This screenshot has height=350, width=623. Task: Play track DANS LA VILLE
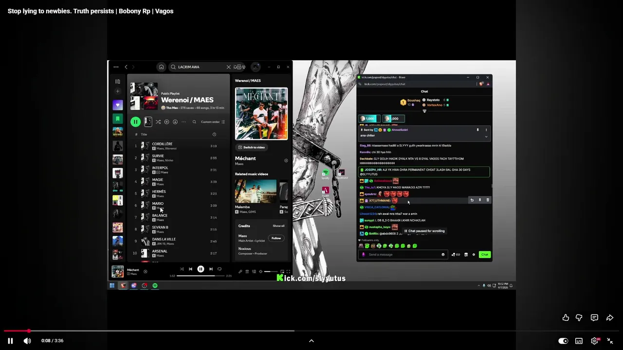[178, 241]
